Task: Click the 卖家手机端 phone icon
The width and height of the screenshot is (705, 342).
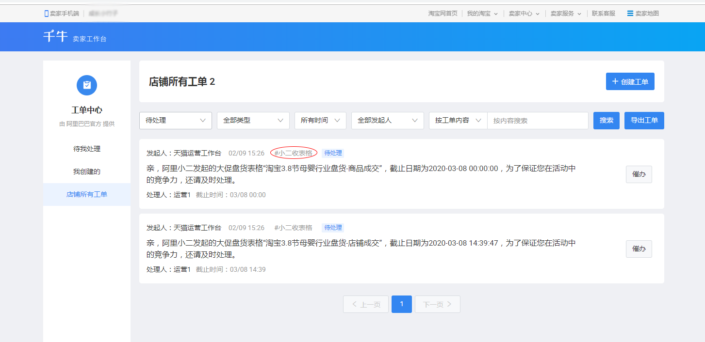Action: click(47, 14)
